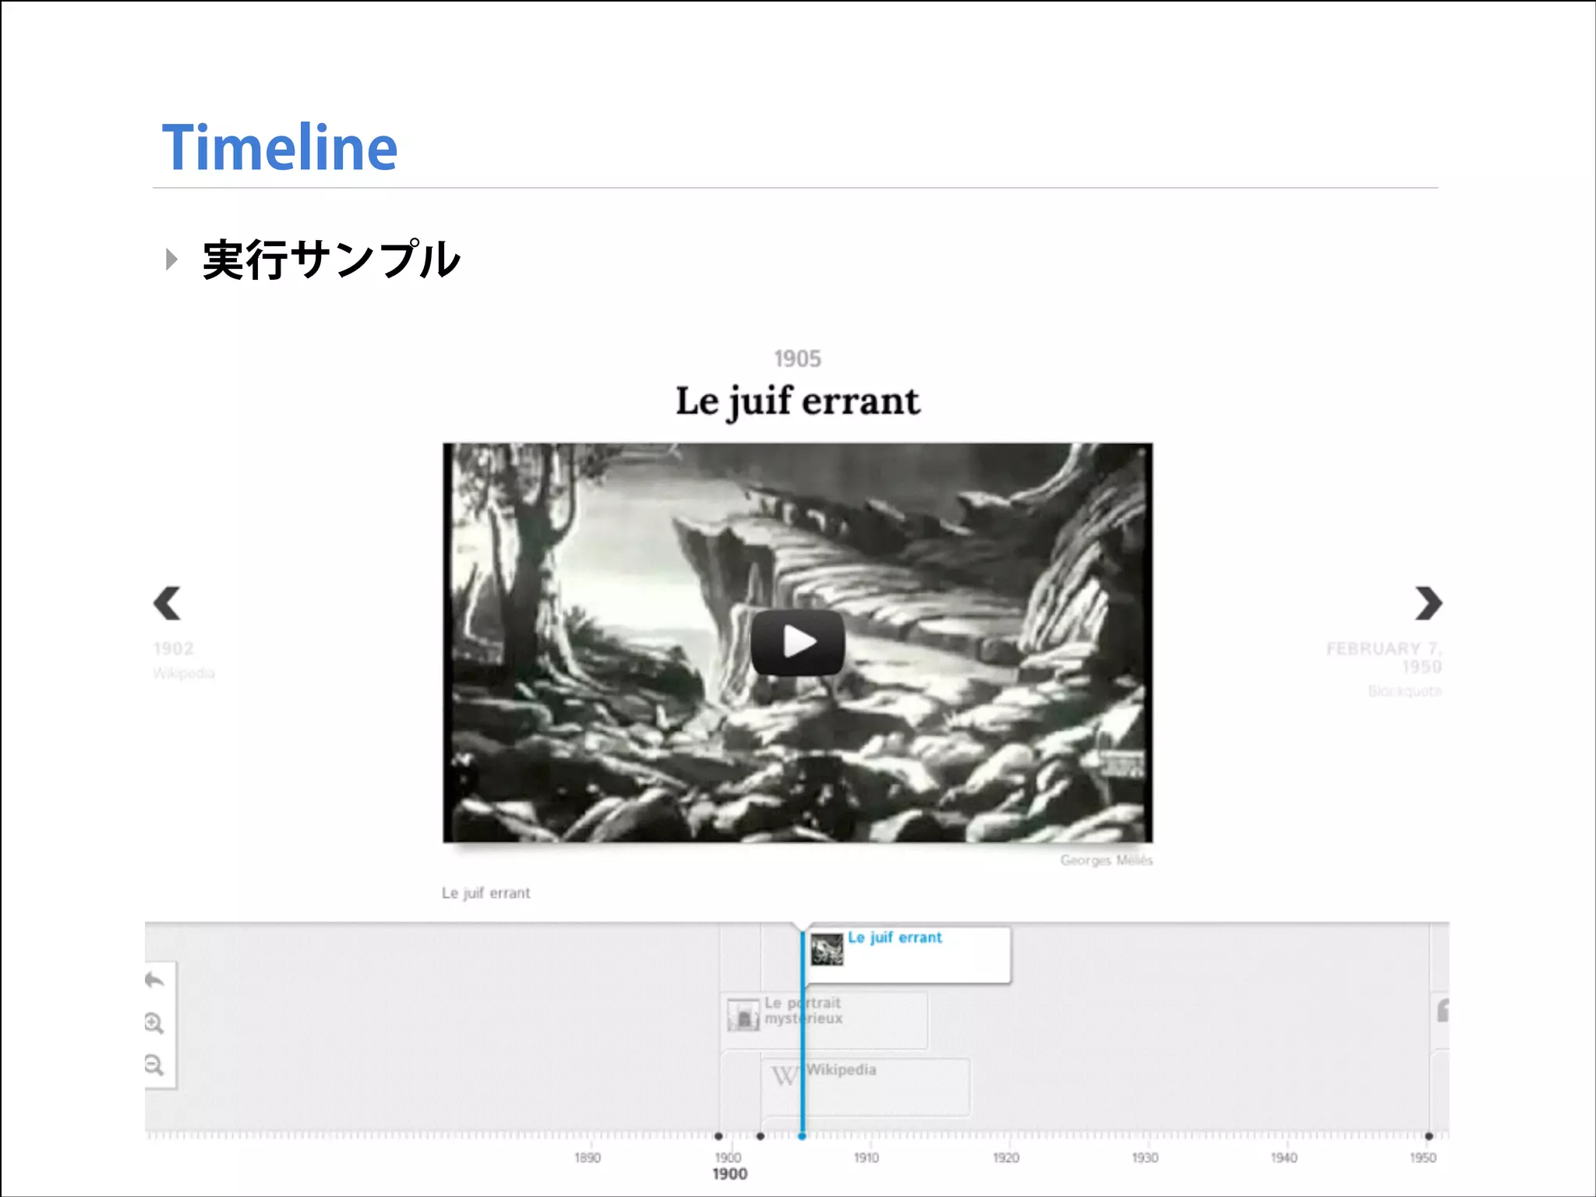Zoom out the timeline with magnifier minus

click(154, 1065)
